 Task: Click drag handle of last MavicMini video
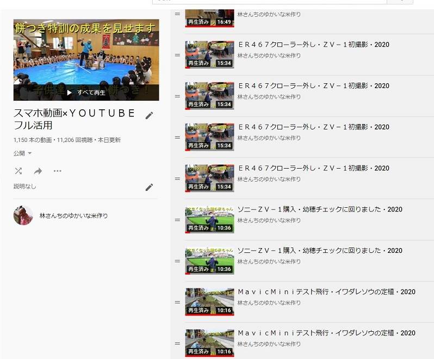tap(177, 343)
